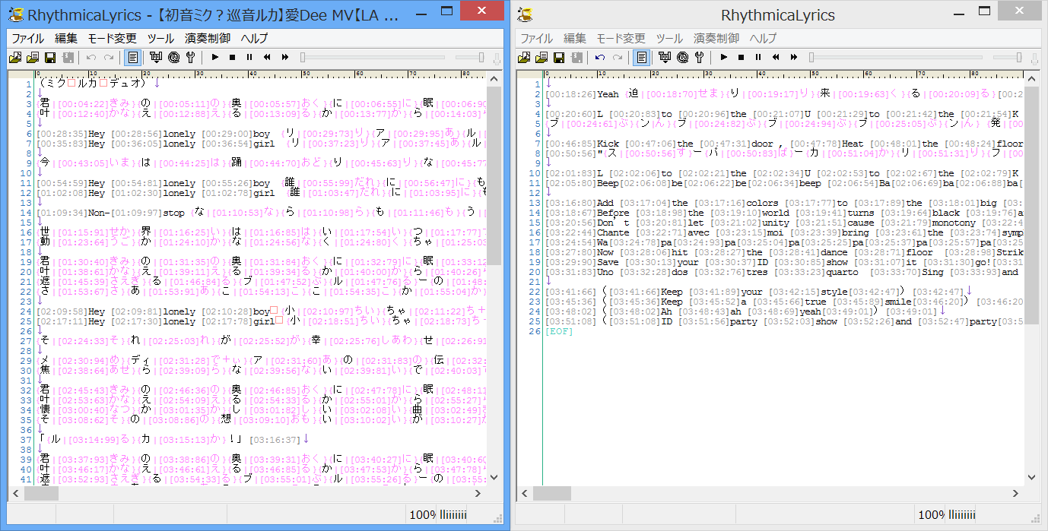Open モード変更 menu in left window
Viewport: 1048px width, 531px height.
tap(112, 38)
